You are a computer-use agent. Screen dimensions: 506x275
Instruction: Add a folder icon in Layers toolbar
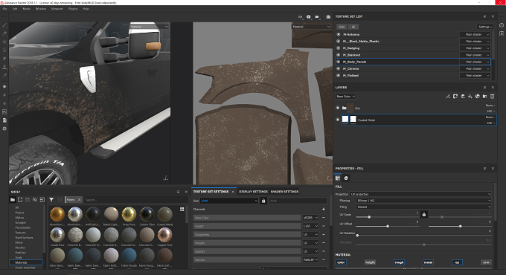click(x=484, y=97)
